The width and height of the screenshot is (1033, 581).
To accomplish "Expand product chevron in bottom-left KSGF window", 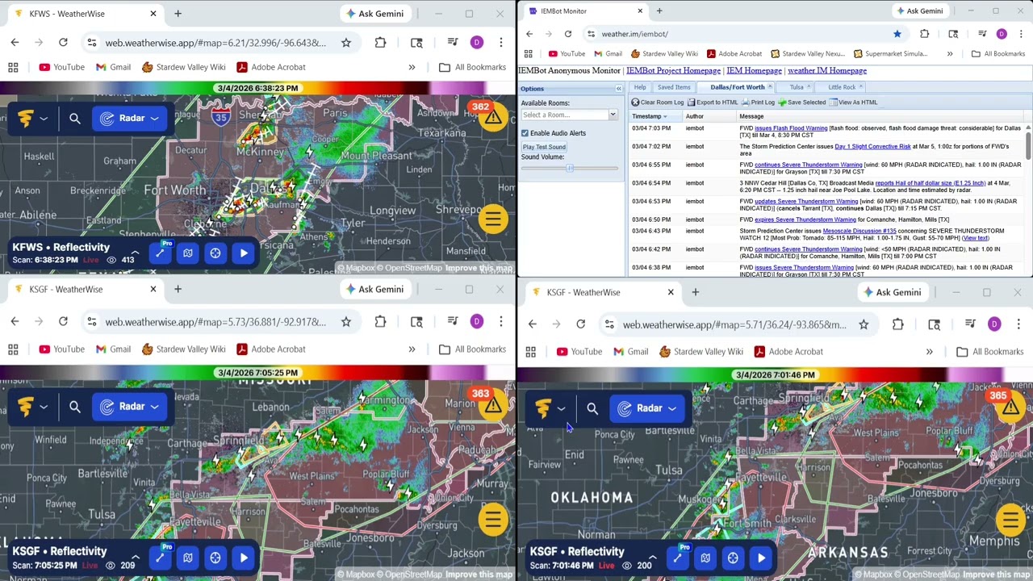I will click(135, 557).
